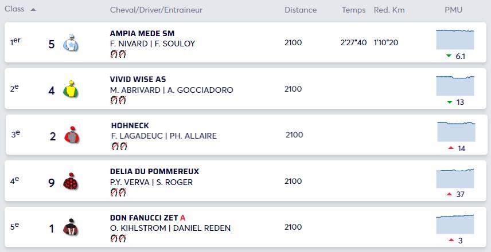Viewport: 491px width, 252px height.
Task: Click the light blue jockey silk for horse 5
Action: [x=71, y=43]
